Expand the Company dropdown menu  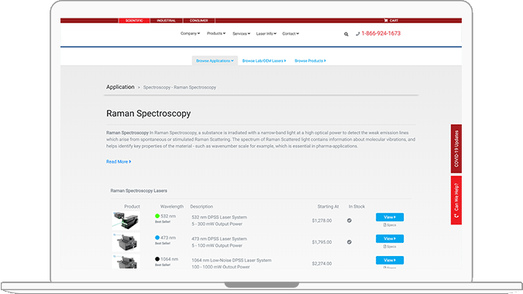coord(190,33)
